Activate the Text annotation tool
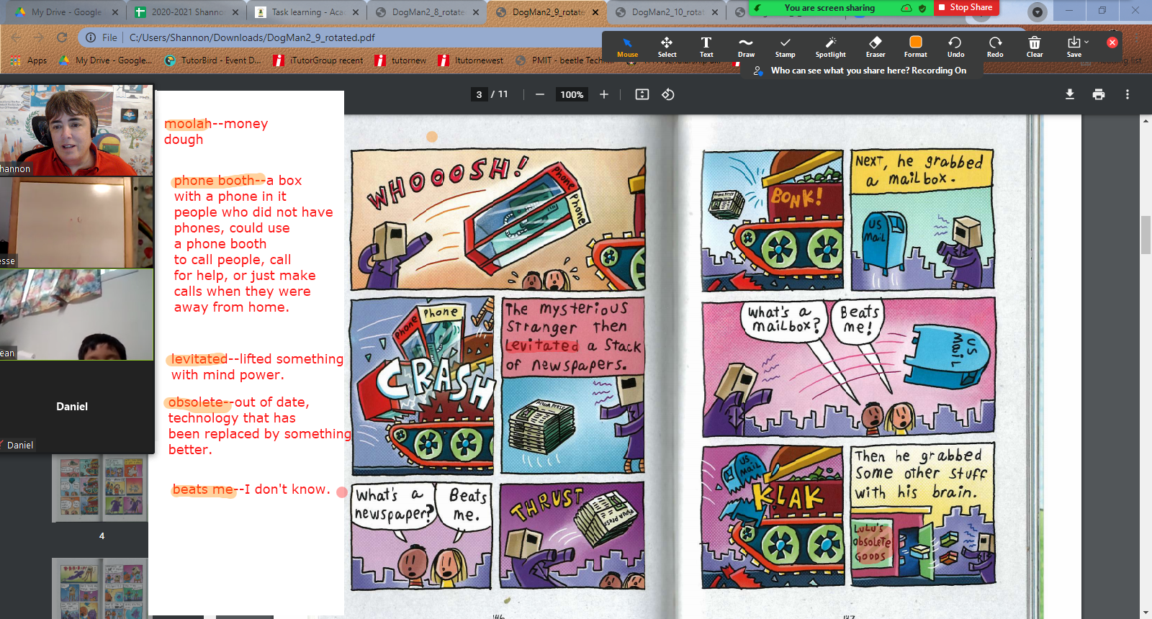The height and width of the screenshot is (619, 1152). click(x=706, y=48)
